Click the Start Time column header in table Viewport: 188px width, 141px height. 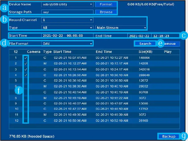point(62,52)
